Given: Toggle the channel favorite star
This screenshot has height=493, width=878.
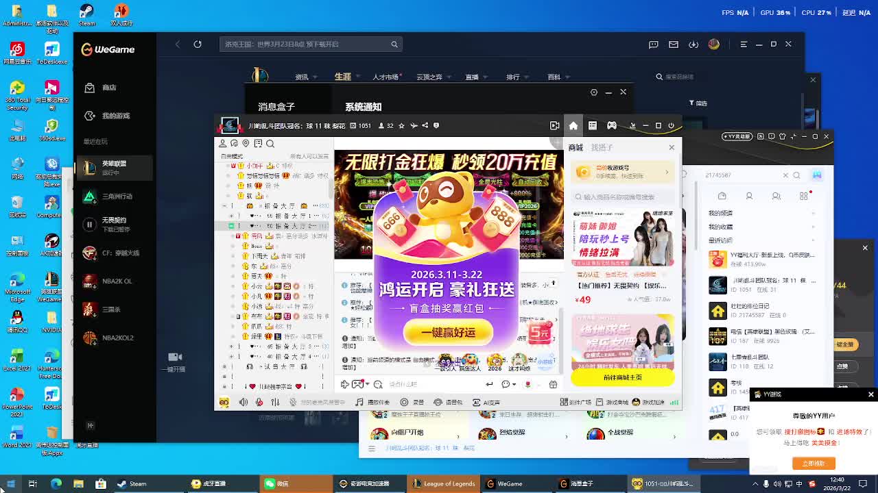Looking at the screenshot, I should point(401,125).
